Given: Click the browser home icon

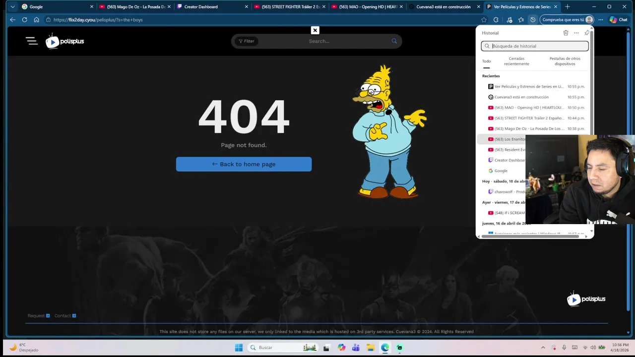Looking at the screenshot, I should click(36, 20).
